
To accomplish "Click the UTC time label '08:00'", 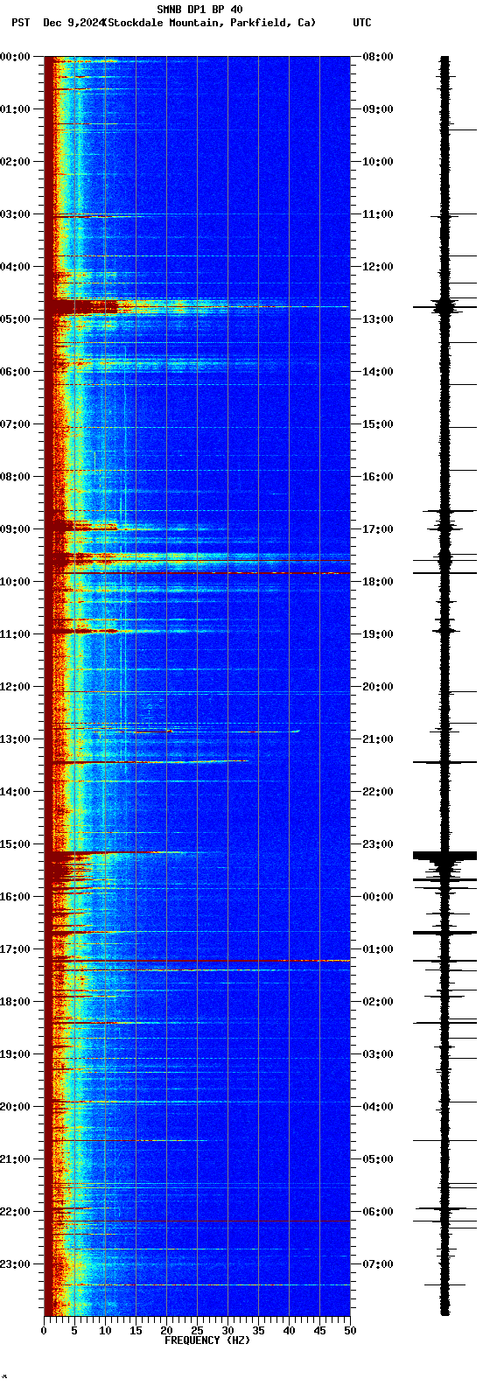I will tap(378, 57).
